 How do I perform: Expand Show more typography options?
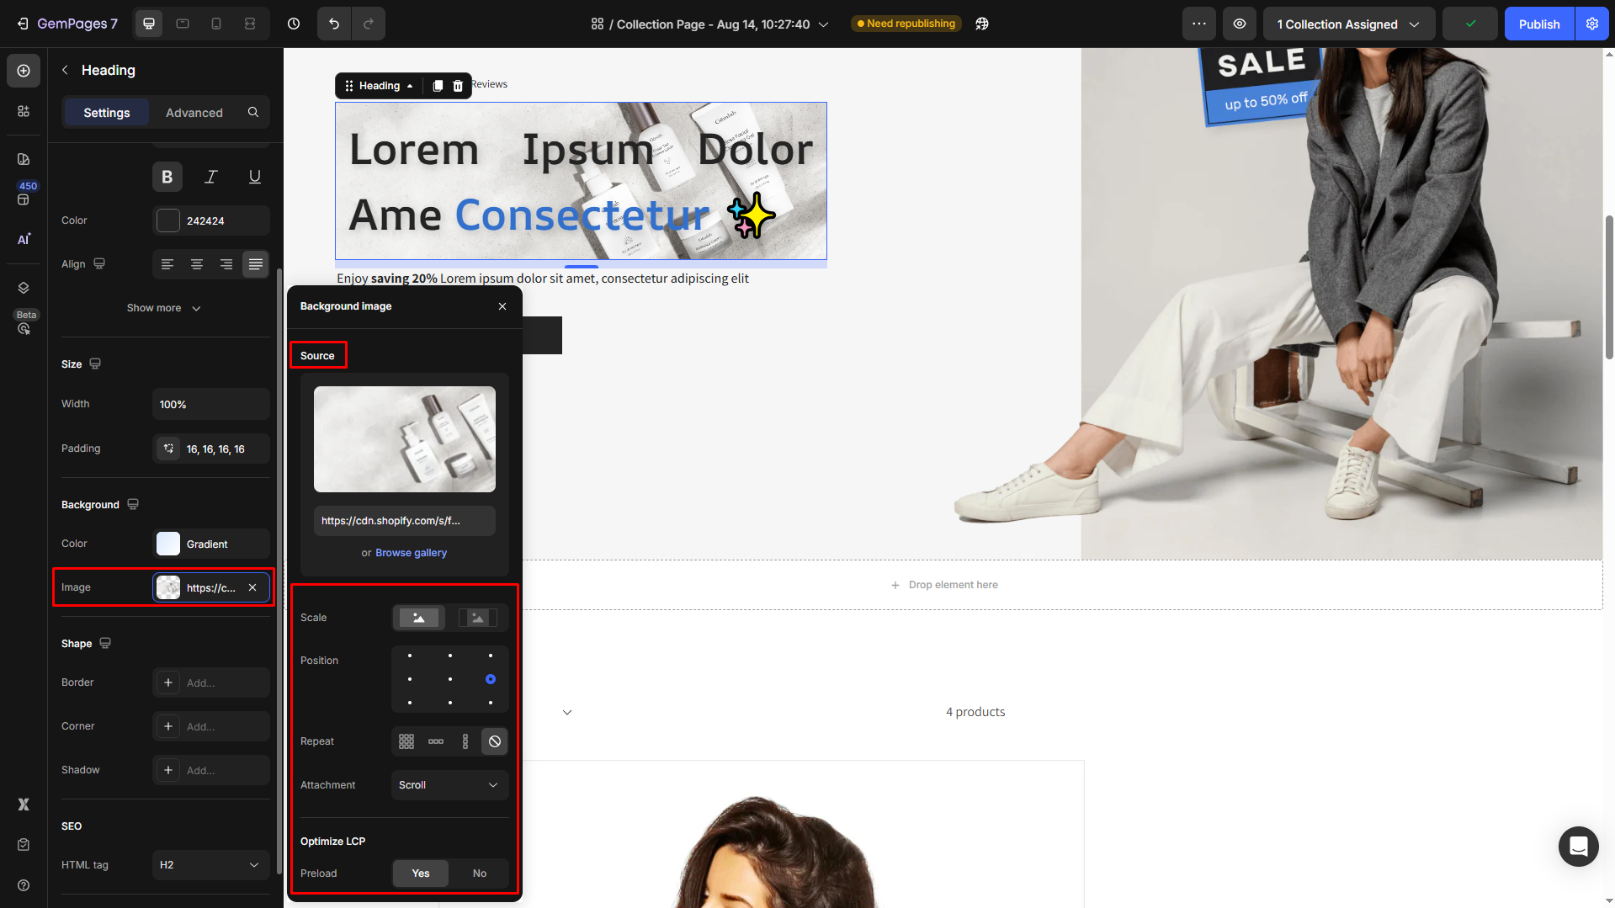(164, 308)
